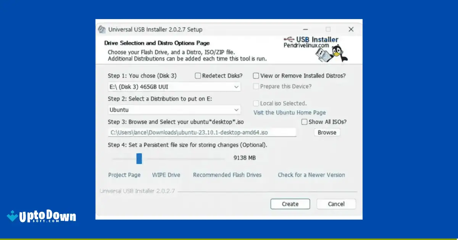458x240 pixels.
Task: Click the ubuntu ISO path field
Action: click(202, 132)
